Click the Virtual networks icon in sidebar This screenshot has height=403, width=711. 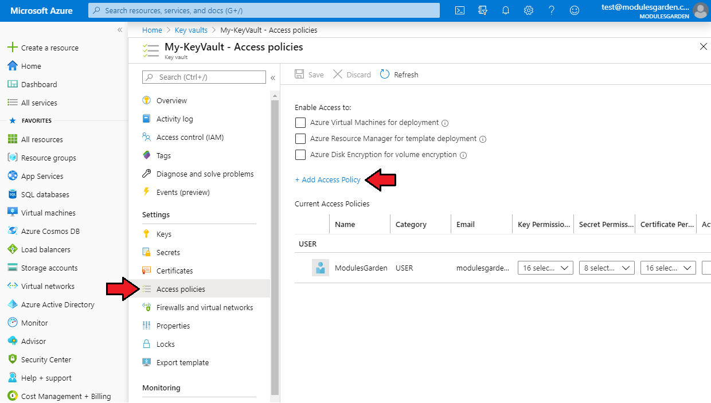[12, 286]
